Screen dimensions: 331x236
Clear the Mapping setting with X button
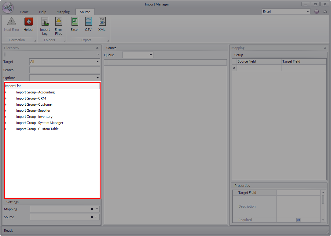(92, 209)
